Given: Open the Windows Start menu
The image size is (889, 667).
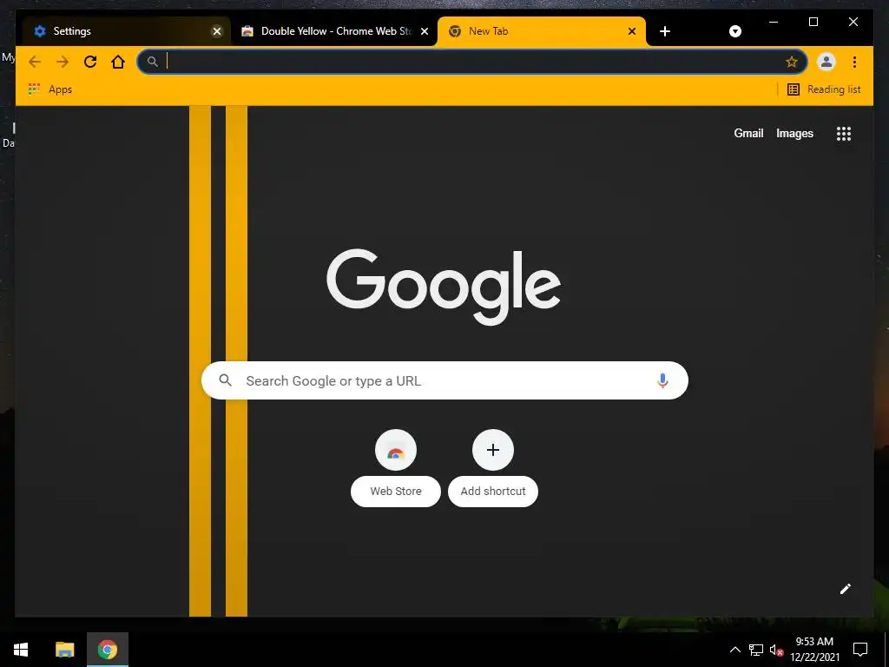Looking at the screenshot, I should point(21,650).
